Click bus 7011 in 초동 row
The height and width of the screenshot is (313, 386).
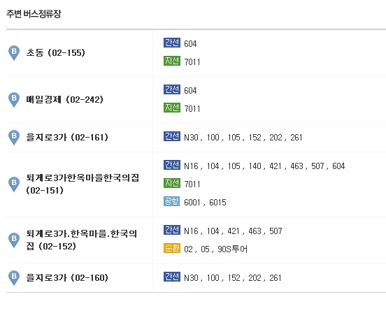point(192,62)
